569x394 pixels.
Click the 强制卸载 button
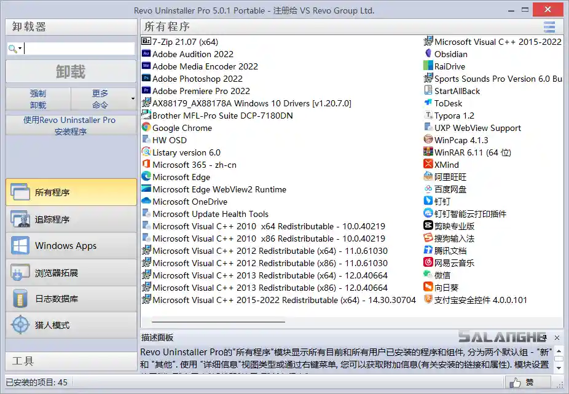click(x=37, y=98)
